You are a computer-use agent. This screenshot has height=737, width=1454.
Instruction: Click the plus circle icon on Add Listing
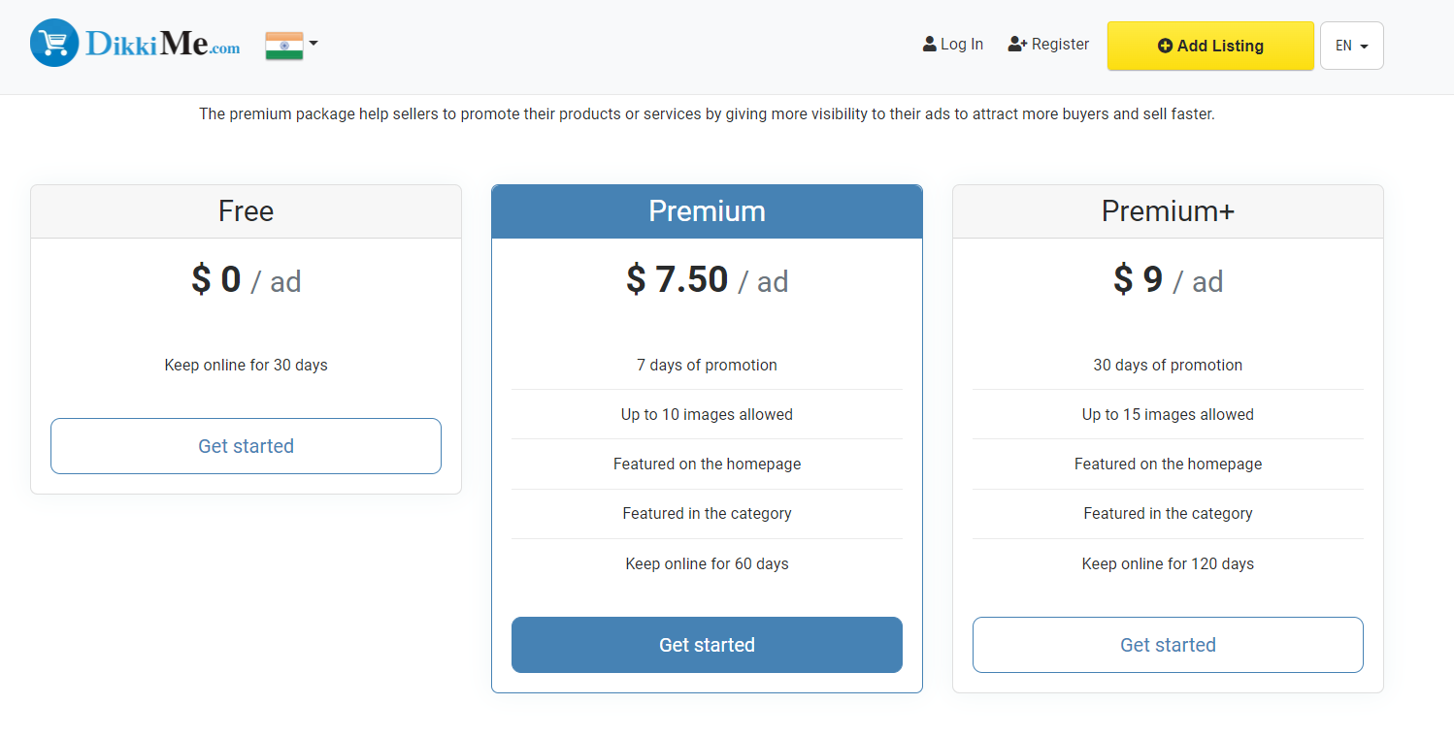1165,47
